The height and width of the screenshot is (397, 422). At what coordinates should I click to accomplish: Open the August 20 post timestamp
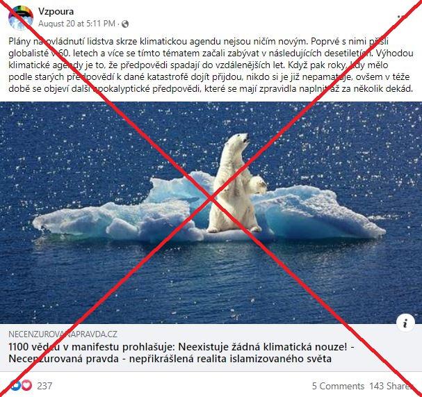[76, 24]
